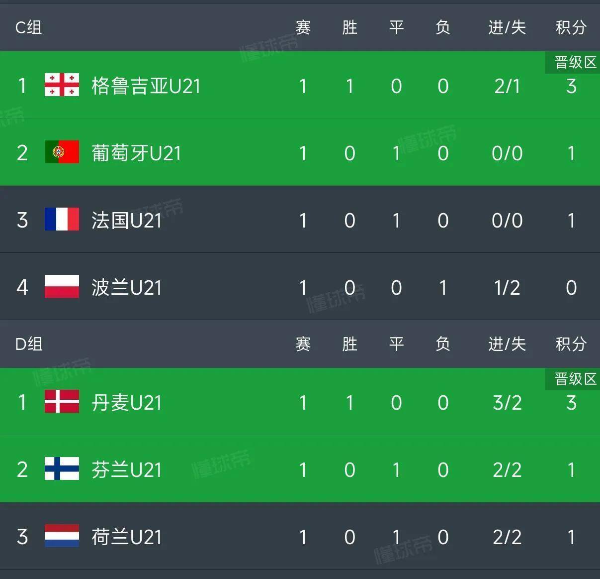The image size is (600, 579).
Task: Click the 平 header in Group C
Action: 396,28
